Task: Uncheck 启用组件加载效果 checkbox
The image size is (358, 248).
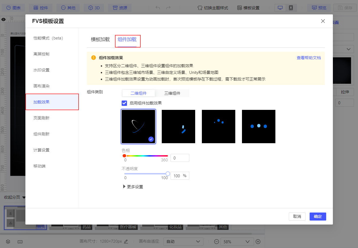Action: 124,103
